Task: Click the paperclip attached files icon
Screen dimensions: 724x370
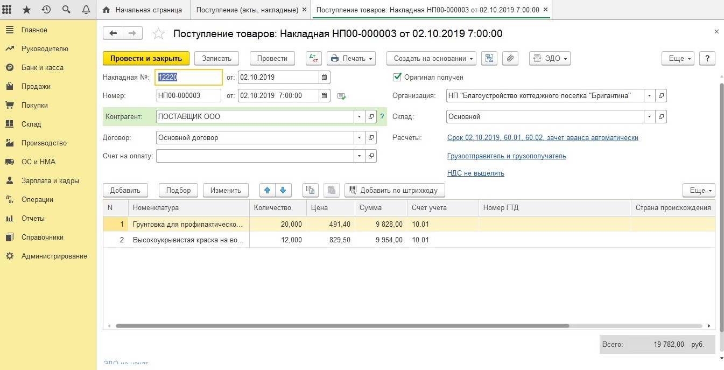Action: (510, 58)
